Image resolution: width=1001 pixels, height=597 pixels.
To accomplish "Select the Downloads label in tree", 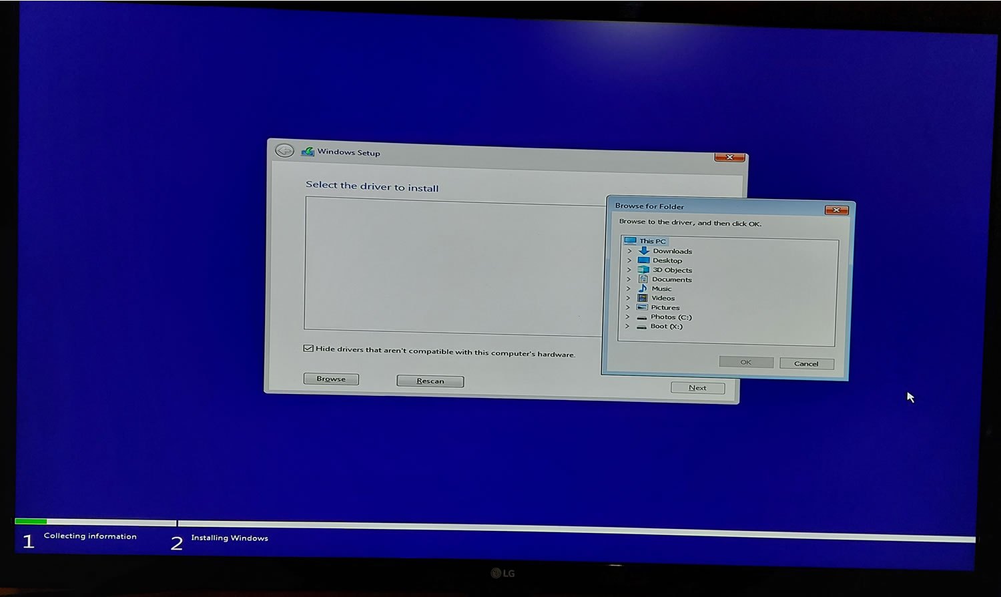I will click(x=672, y=251).
